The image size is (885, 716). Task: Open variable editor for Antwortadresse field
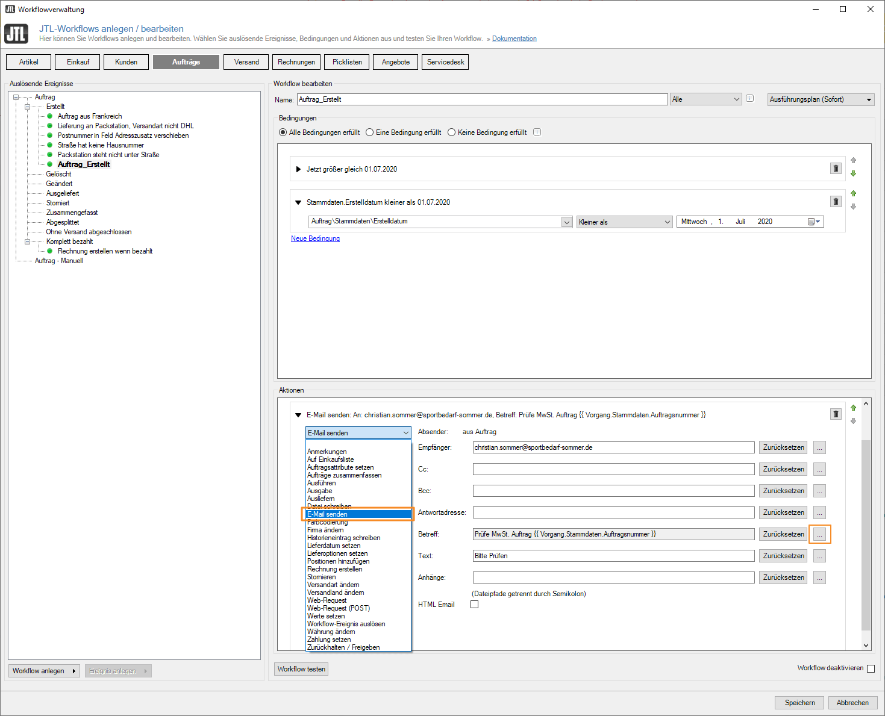point(819,512)
